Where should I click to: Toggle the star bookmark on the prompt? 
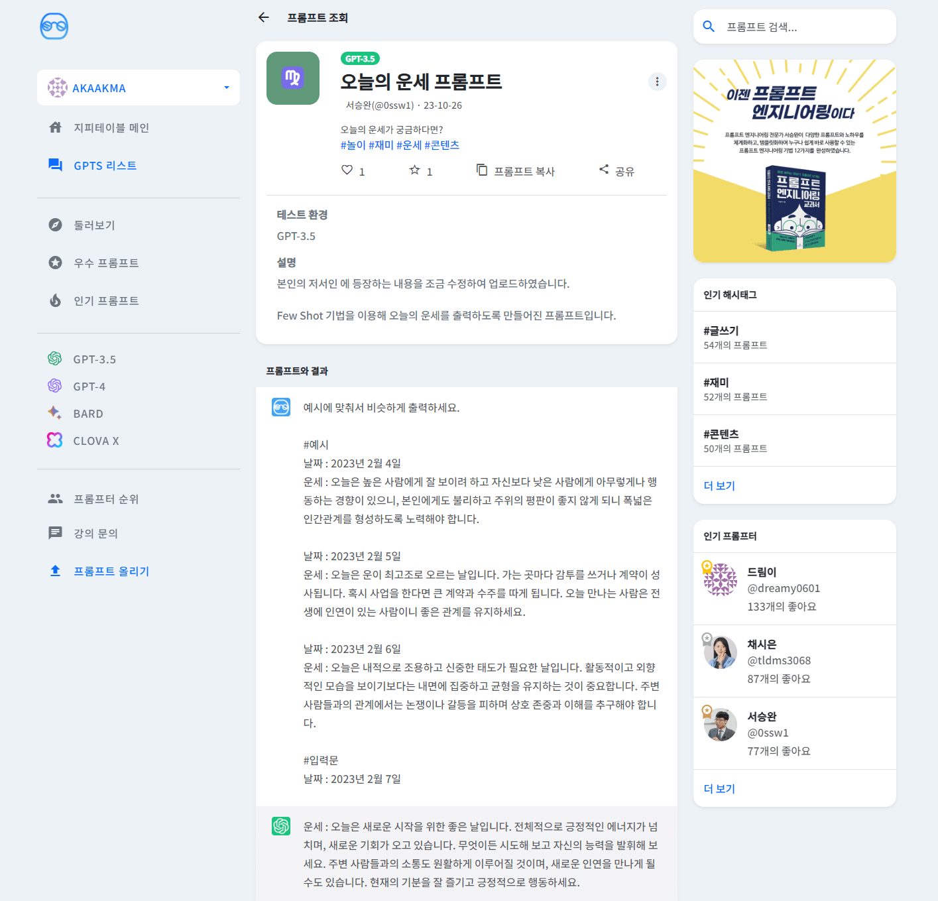point(413,170)
